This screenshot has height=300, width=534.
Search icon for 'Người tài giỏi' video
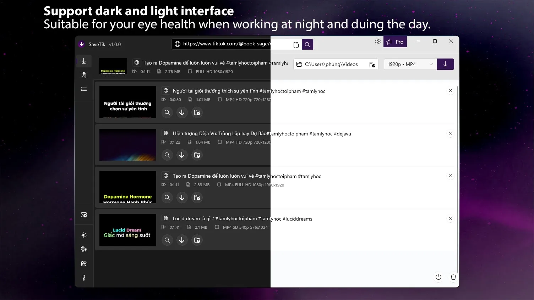point(167,112)
